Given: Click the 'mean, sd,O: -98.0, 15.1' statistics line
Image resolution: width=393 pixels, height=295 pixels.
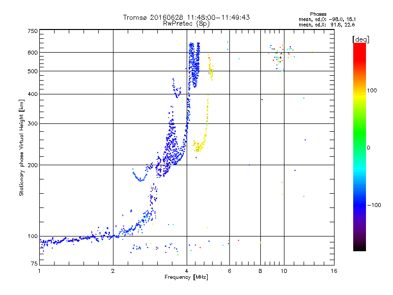Looking at the screenshot, I should point(327,19).
